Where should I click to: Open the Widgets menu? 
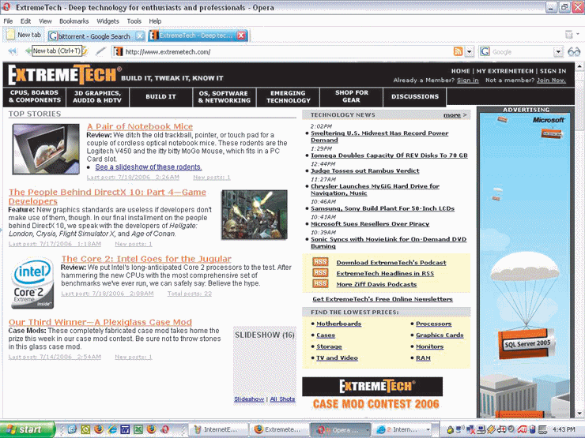point(108,21)
